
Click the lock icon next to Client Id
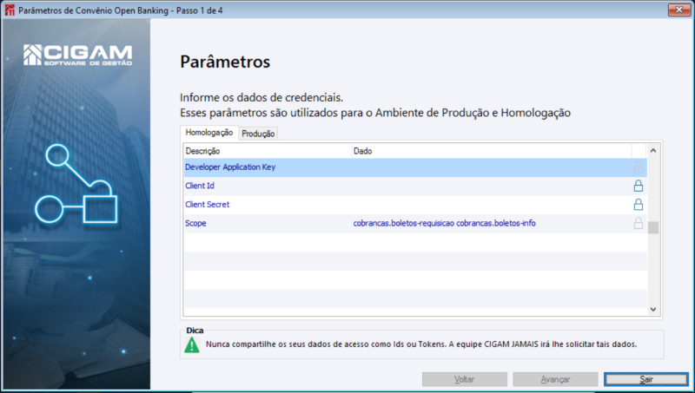click(x=639, y=186)
